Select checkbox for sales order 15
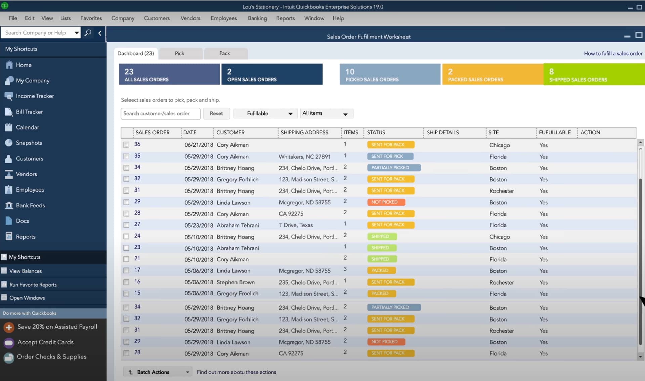The height and width of the screenshot is (381, 645). (126, 293)
